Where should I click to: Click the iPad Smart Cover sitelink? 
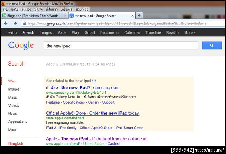click(129, 128)
